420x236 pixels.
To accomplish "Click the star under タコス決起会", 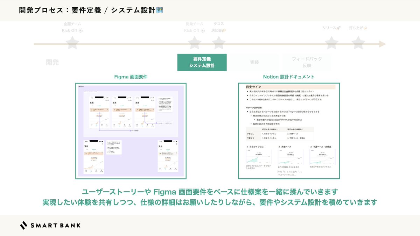I will coord(218,43).
